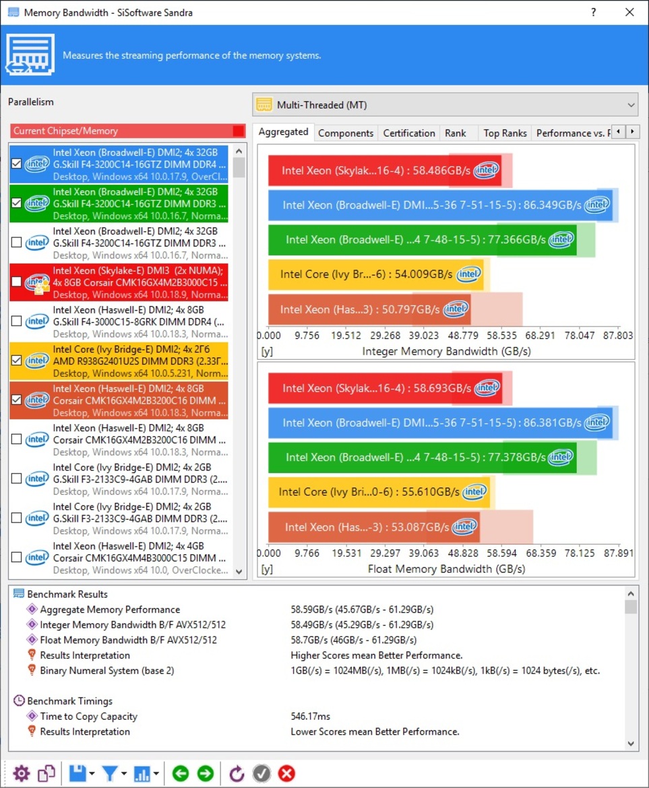The width and height of the screenshot is (649, 788).
Task: Click Intel logo on the 86.381GB/s bar
Action: (596, 422)
